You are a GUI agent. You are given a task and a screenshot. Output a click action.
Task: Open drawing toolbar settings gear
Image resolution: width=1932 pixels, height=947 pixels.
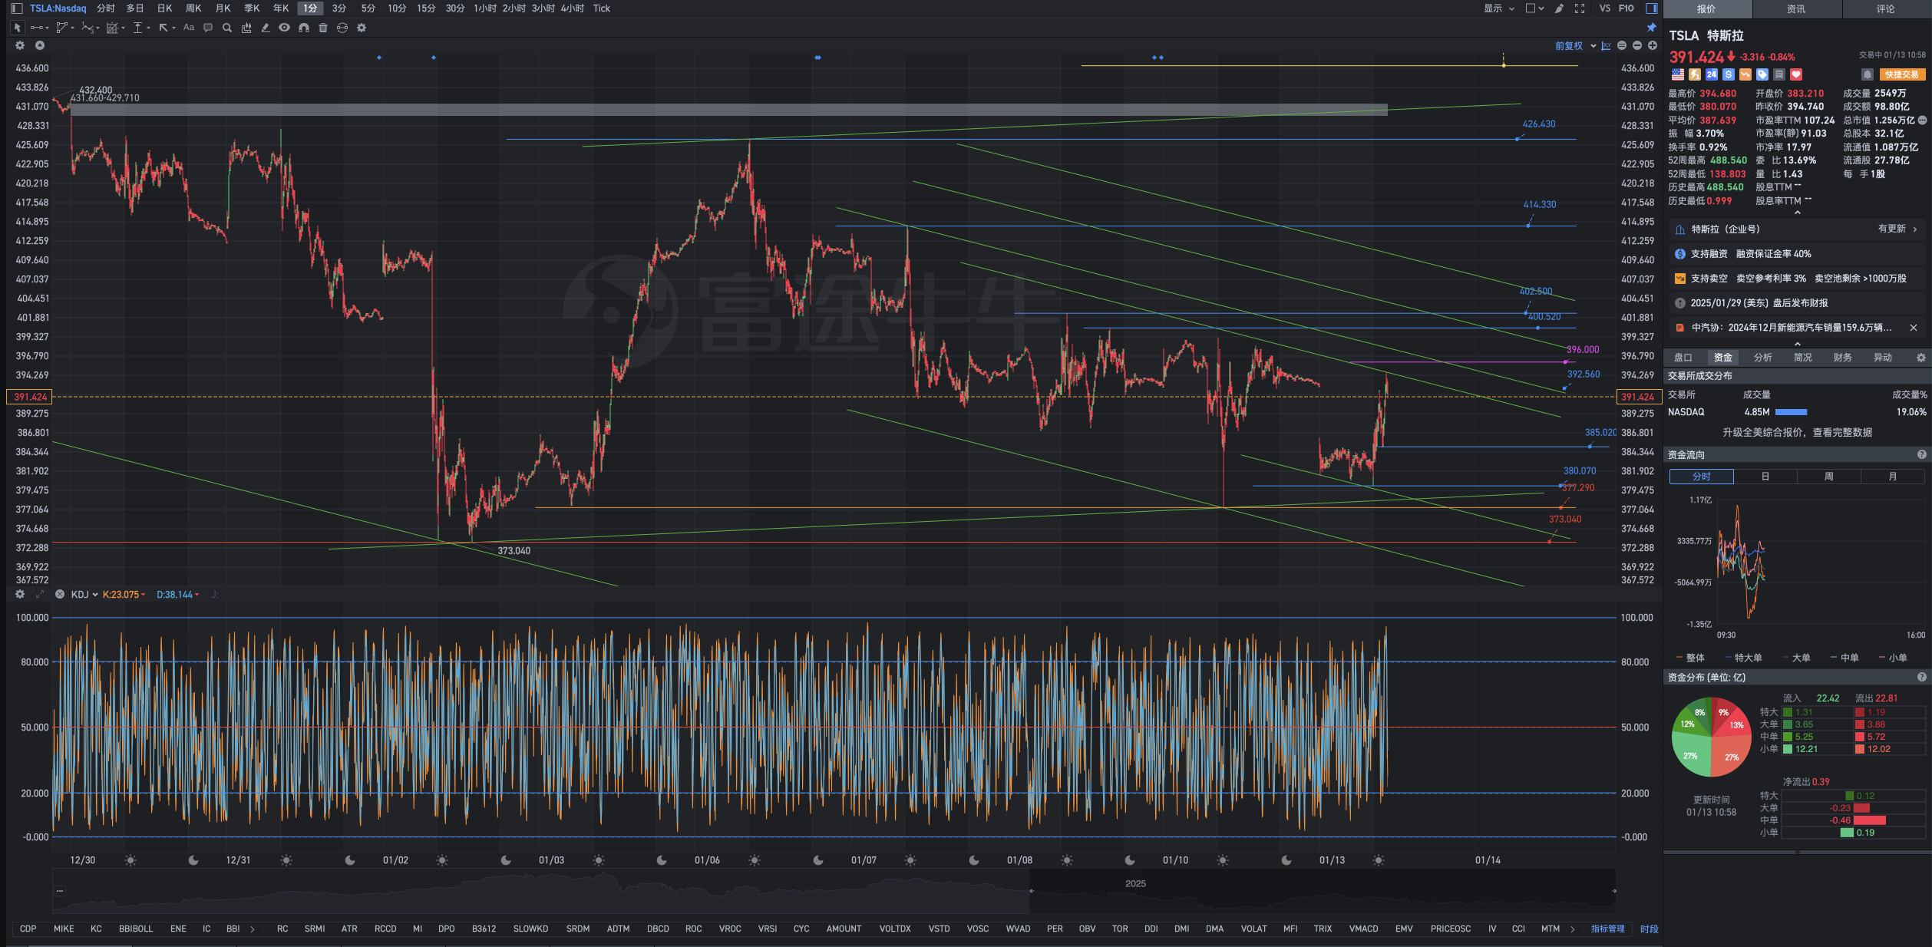pyautogui.click(x=362, y=28)
